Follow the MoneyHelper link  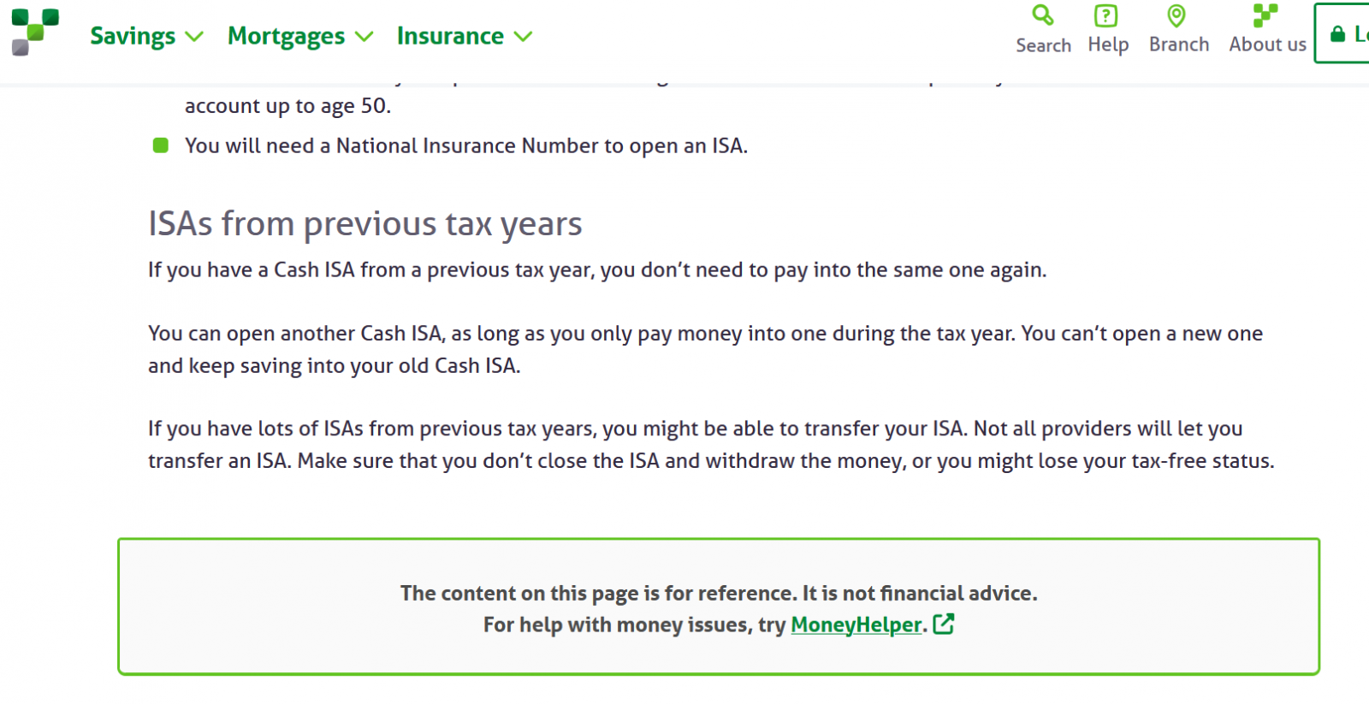pyautogui.click(x=856, y=625)
